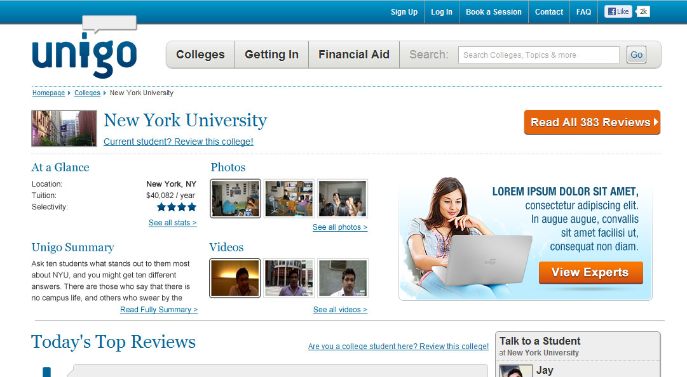The height and width of the screenshot is (377, 687).
Task: Switch to the Financial Aid tab
Action: pos(354,55)
